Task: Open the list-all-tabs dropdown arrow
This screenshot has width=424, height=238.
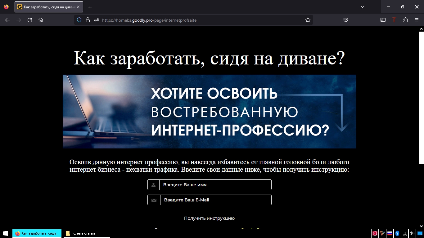Action: point(363,7)
